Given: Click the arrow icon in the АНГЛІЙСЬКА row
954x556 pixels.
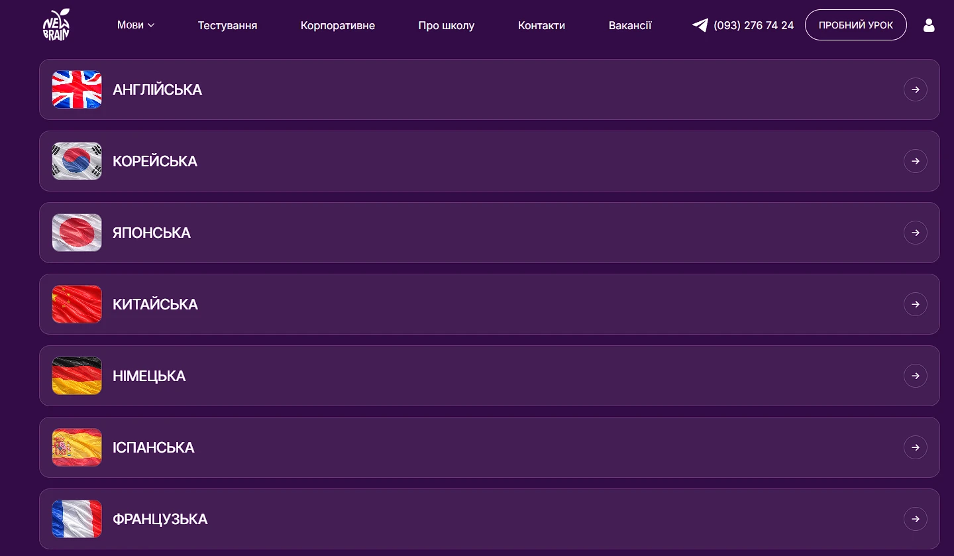Looking at the screenshot, I should pos(916,89).
